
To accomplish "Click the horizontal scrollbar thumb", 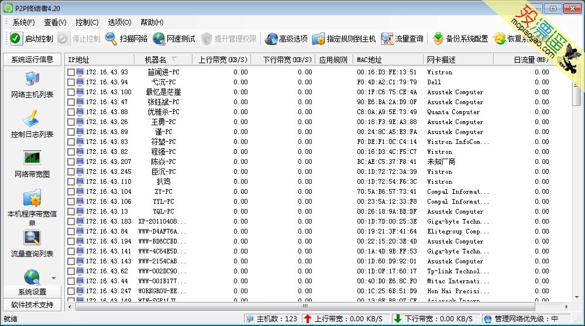I will (x=305, y=307).
